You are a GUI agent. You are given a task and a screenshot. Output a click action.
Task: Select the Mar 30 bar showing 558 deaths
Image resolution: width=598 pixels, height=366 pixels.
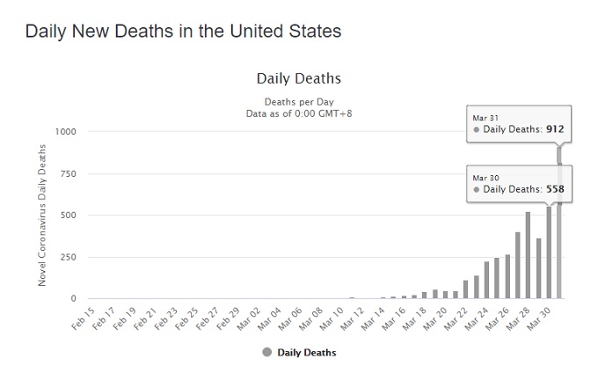[x=549, y=255]
